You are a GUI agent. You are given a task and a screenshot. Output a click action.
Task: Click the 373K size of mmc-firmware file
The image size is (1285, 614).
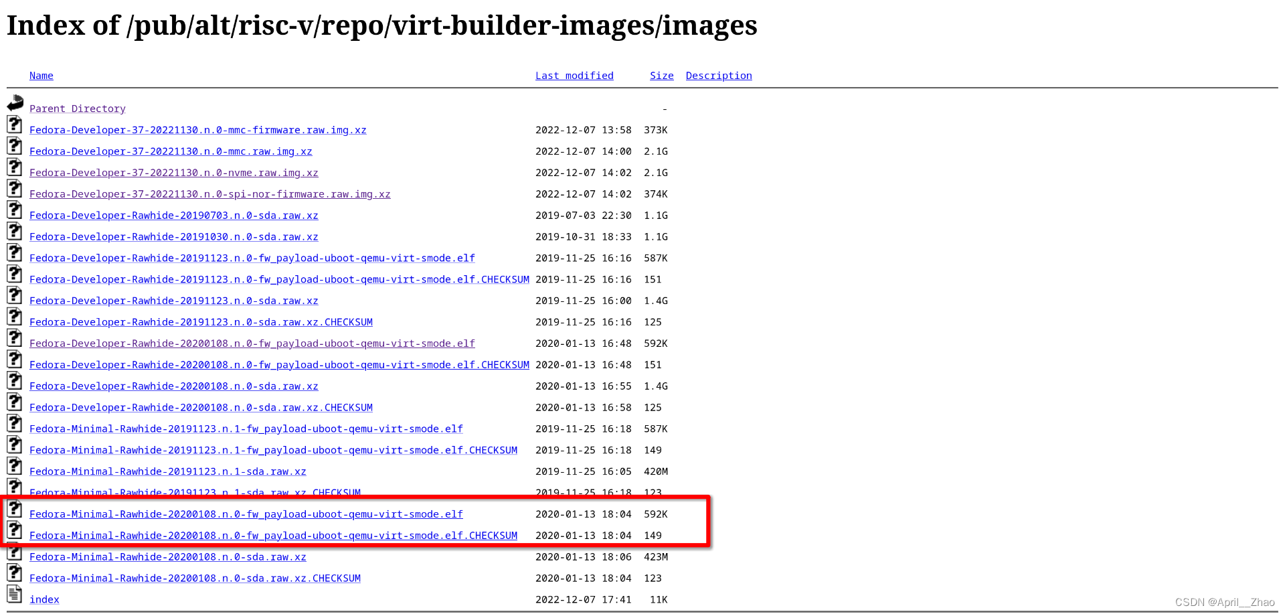655,130
